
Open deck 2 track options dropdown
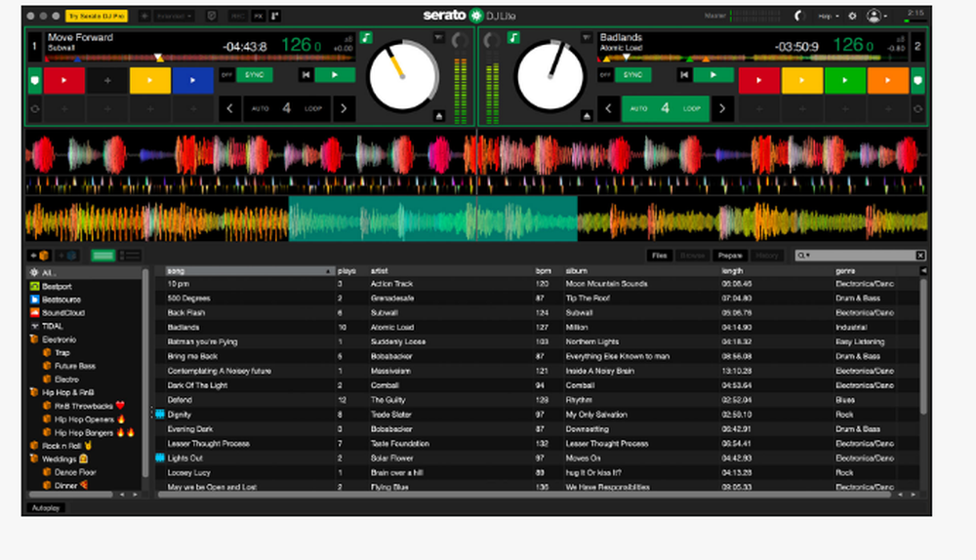pos(587,38)
